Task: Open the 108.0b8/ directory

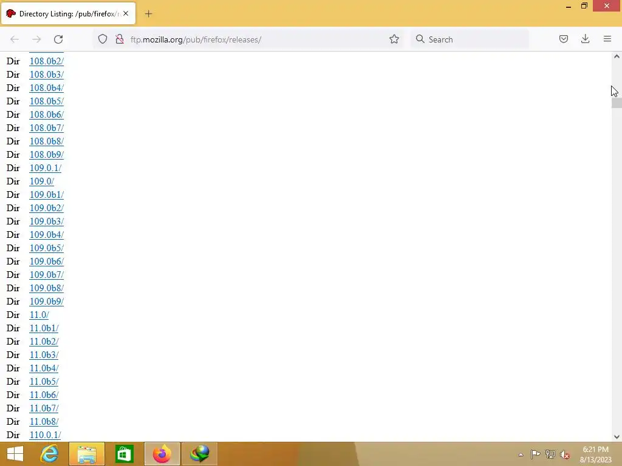Action: 46,141
